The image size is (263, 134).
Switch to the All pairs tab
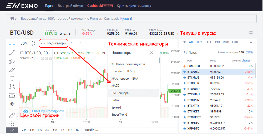click(191, 42)
